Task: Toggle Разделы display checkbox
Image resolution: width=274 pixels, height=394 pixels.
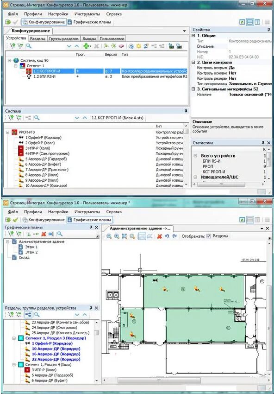Action: tap(209, 236)
